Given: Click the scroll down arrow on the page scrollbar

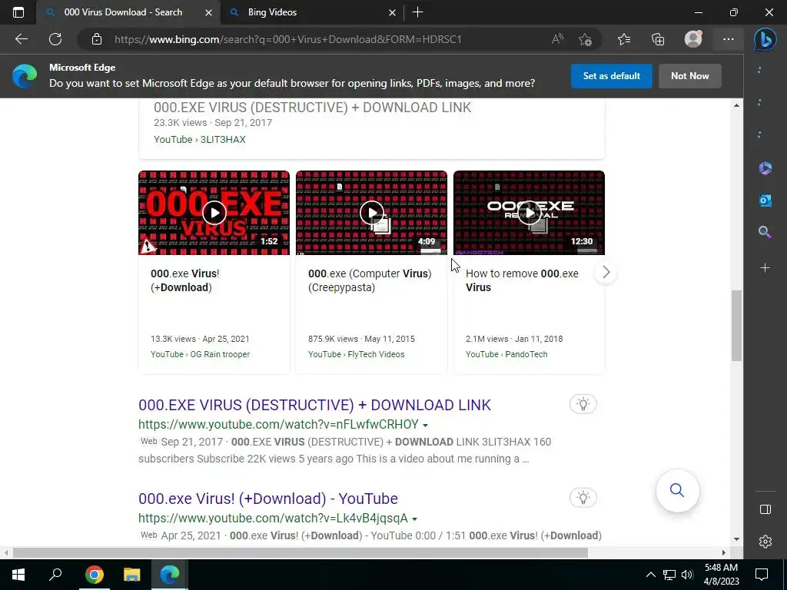Looking at the screenshot, I should [736, 539].
